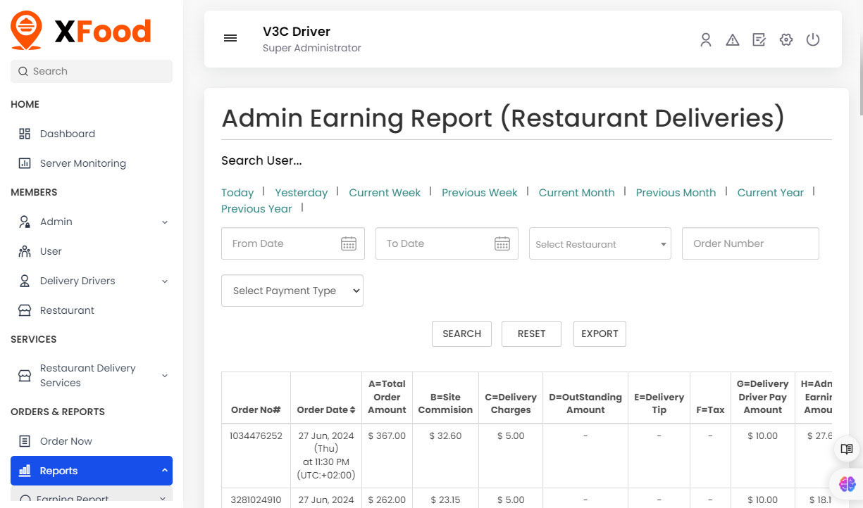The height and width of the screenshot is (508, 863).
Task: Open the documentation book icon on the right edge
Action: click(846, 449)
